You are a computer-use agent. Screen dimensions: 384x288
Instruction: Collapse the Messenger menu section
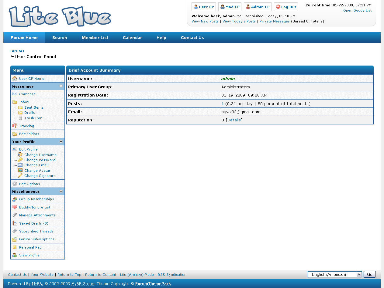(61, 86)
